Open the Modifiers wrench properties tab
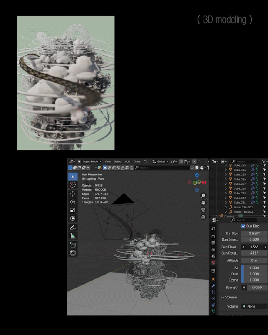 click(x=213, y=286)
